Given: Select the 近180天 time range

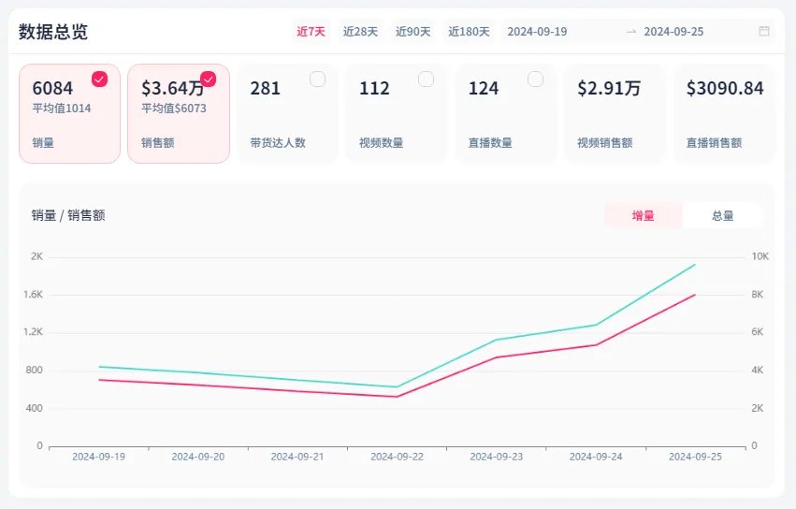Looking at the screenshot, I should click(x=469, y=31).
